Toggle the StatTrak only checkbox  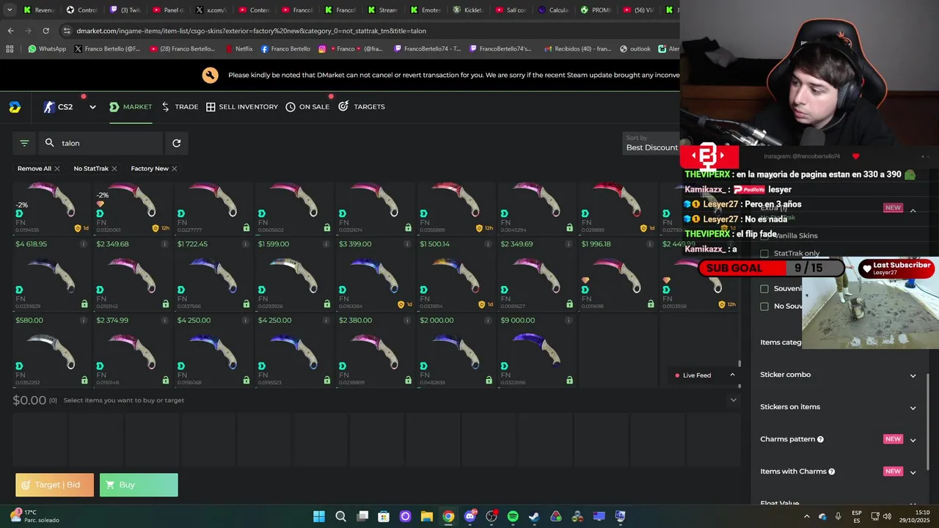[x=764, y=254]
